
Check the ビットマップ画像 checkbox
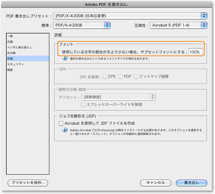click(136, 76)
